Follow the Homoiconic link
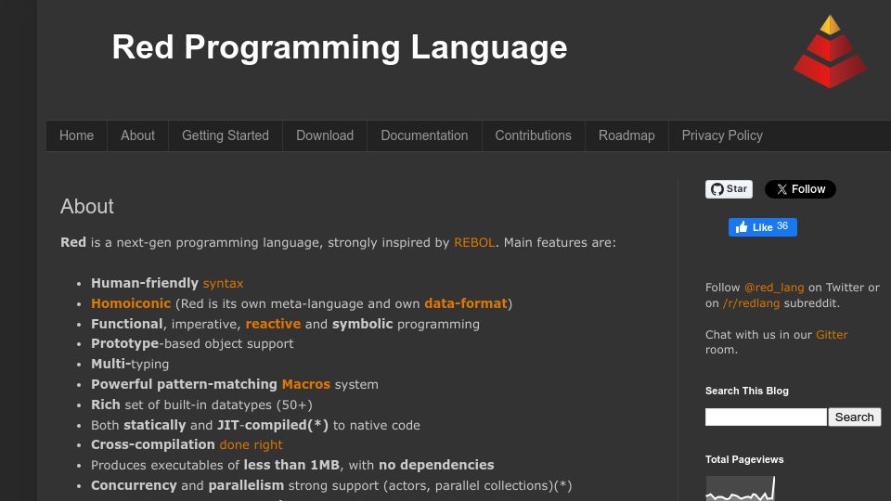This screenshot has height=501, width=891. pyautogui.click(x=131, y=303)
